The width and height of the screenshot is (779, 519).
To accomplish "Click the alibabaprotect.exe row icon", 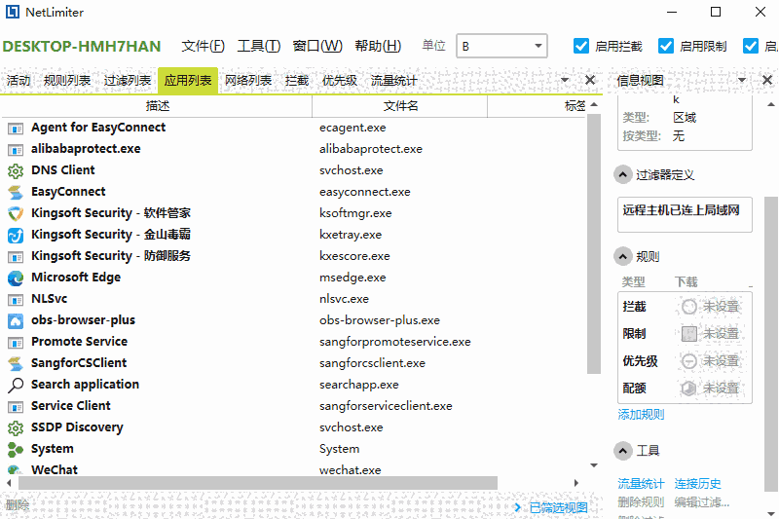I will (x=16, y=150).
